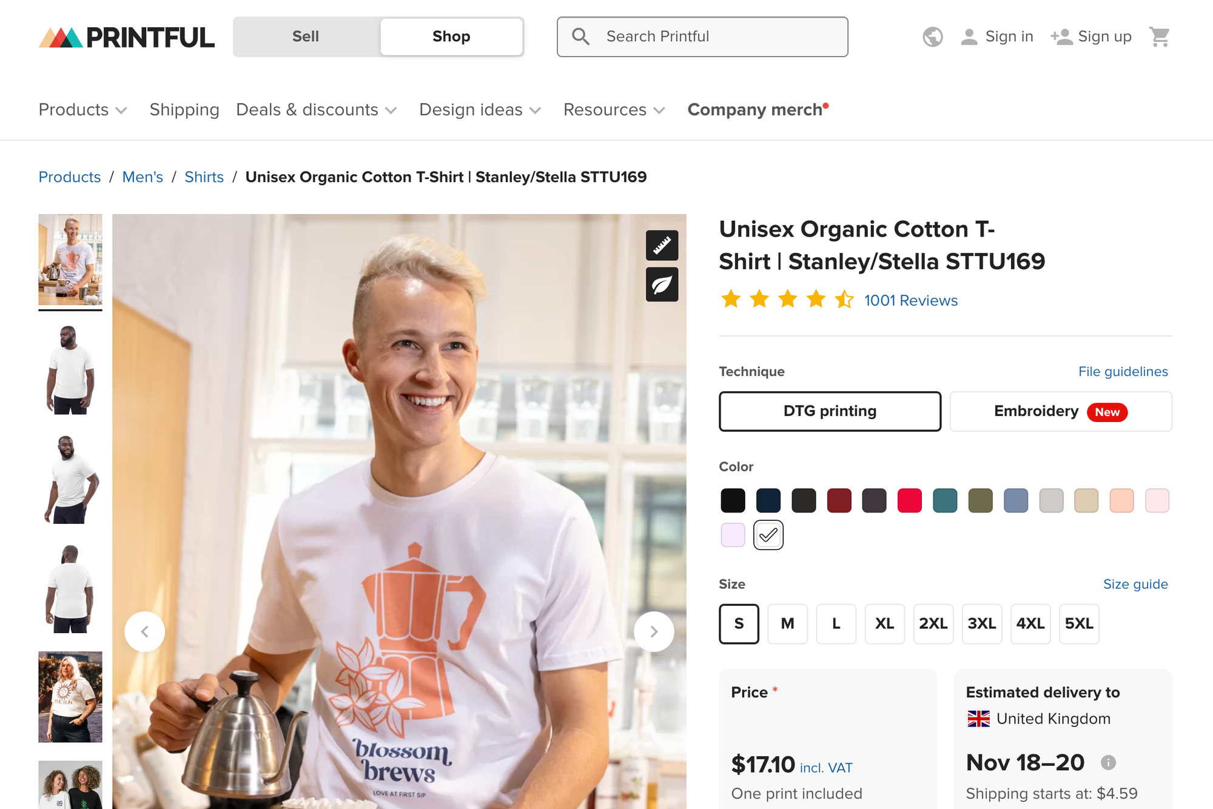This screenshot has width=1213, height=809.
Task: Open the Company merch menu item
Action: pyautogui.click(x=757, y=110)
